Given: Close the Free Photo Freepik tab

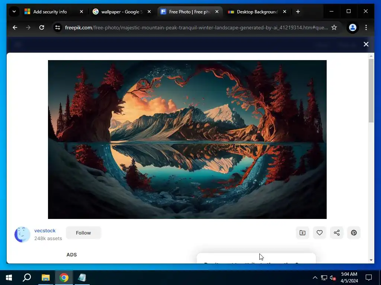Looking at the screenshot, I should (x=217, y=12).
